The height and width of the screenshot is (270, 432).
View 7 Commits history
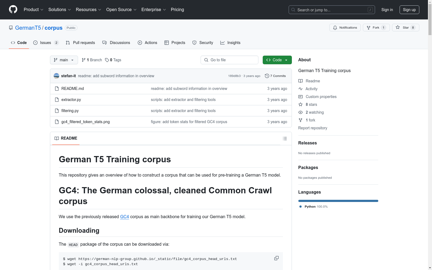275,76
